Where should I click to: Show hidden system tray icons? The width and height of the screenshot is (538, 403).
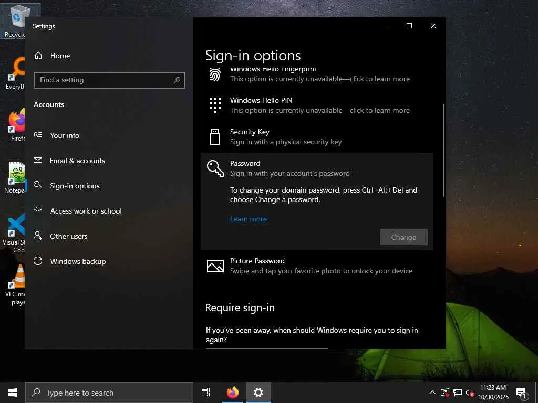432,393
